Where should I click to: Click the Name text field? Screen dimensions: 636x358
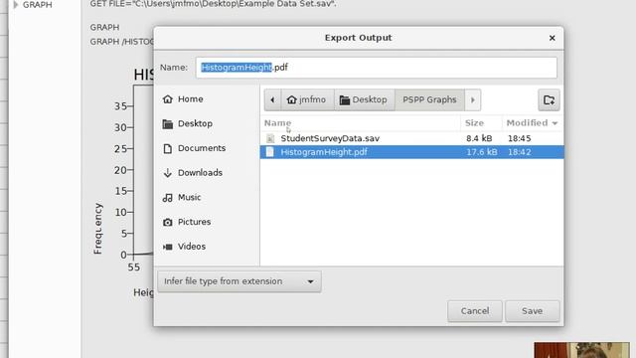[x=376, y=68]
